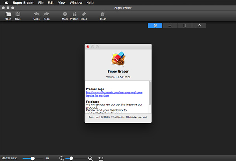
Task: Zoom in using the plus magnifier
Action: (x=90, y=158)
